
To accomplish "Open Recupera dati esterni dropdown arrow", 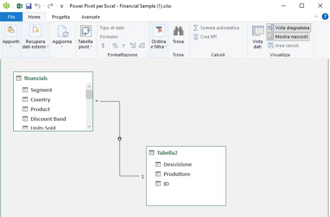I will click(48, 47).
